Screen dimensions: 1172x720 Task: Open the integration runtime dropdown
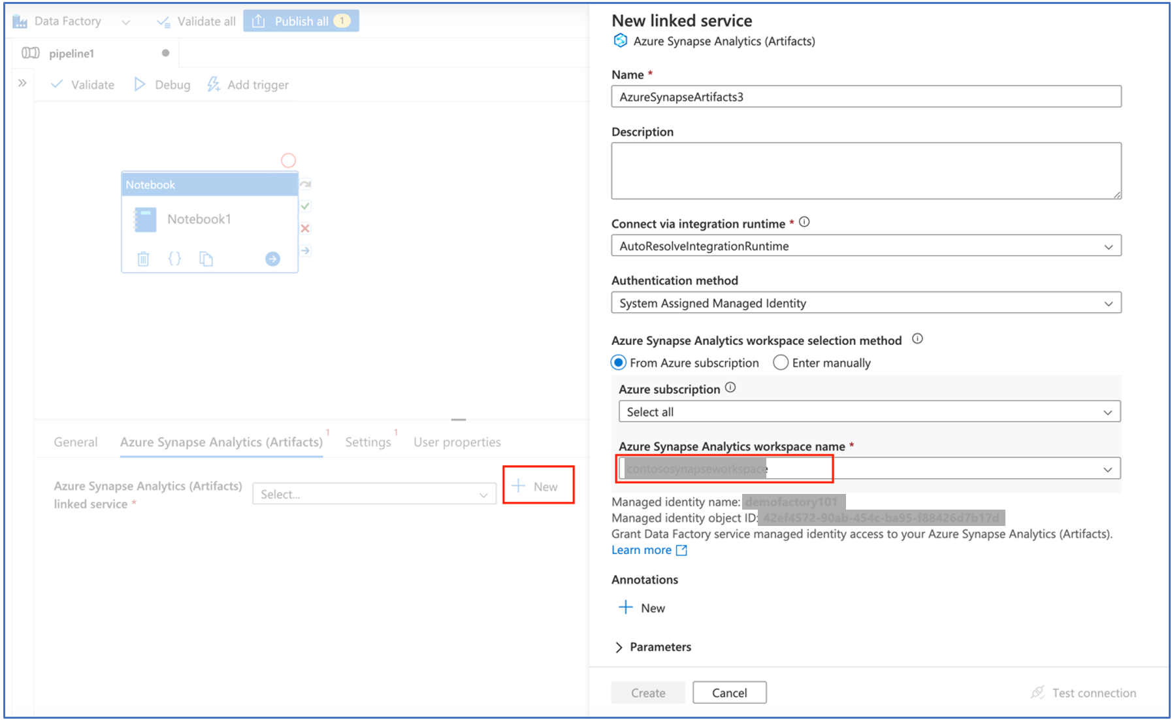pos(866,246)
